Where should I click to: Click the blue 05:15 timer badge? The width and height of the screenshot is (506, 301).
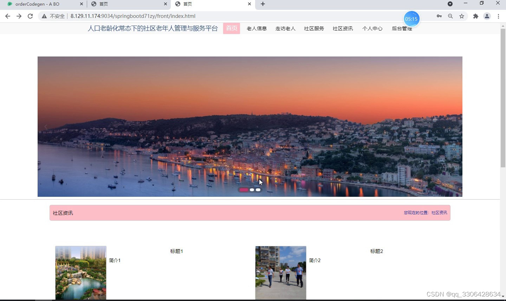point(411,19)
